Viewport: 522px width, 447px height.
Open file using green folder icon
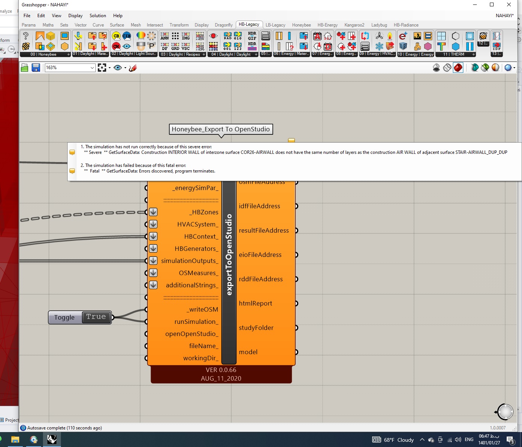(x=25, y=68)
